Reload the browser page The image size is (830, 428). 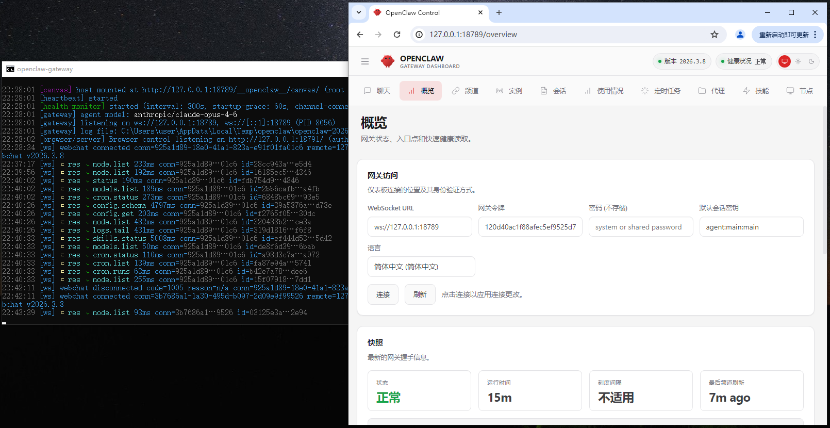pos(397,35)
